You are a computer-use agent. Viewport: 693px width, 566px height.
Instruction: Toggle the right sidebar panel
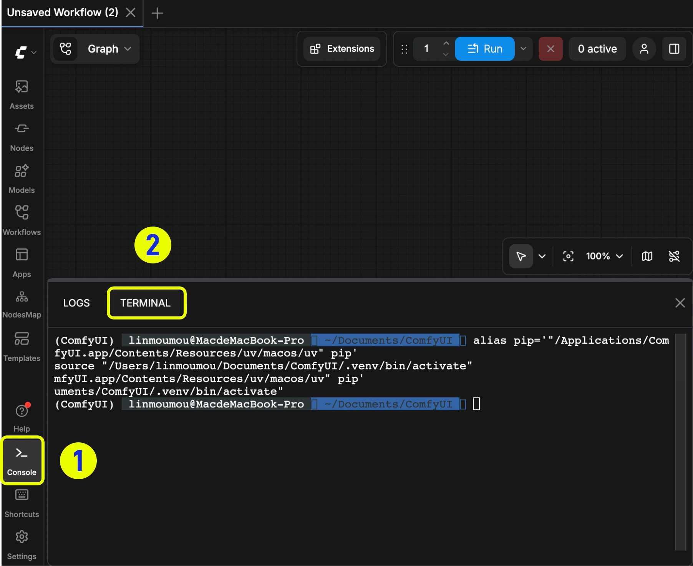pos(674,49)
